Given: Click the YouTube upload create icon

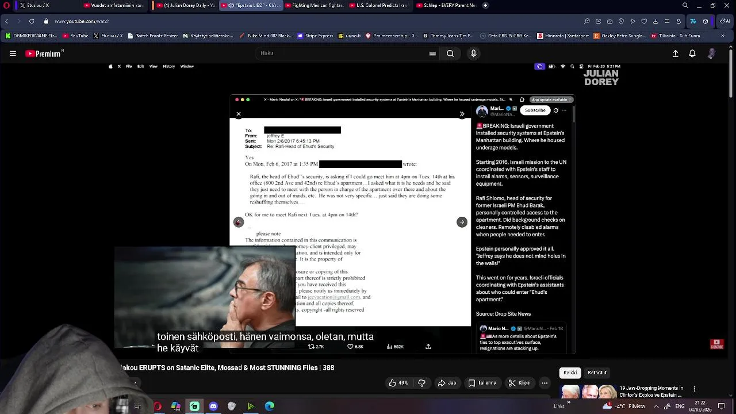Looking at the screenshot, I should (x=676, y=53).
